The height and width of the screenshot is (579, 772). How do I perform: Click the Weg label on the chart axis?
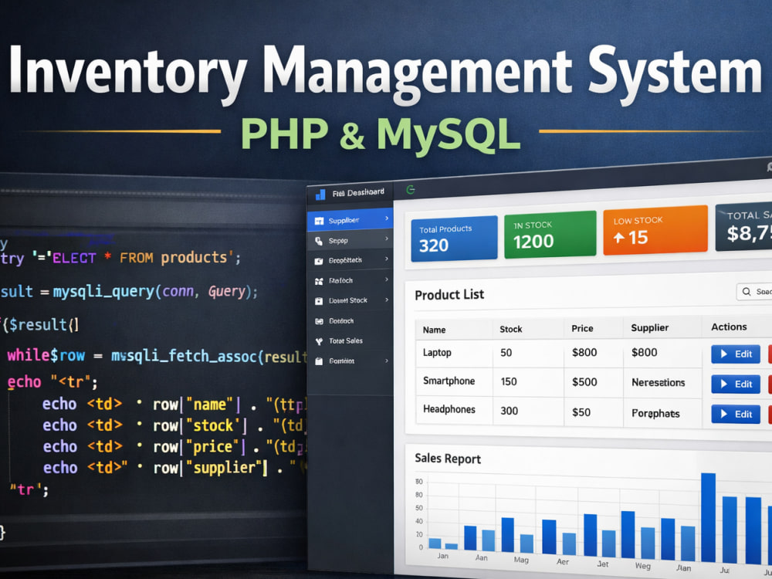click(642, 566)
